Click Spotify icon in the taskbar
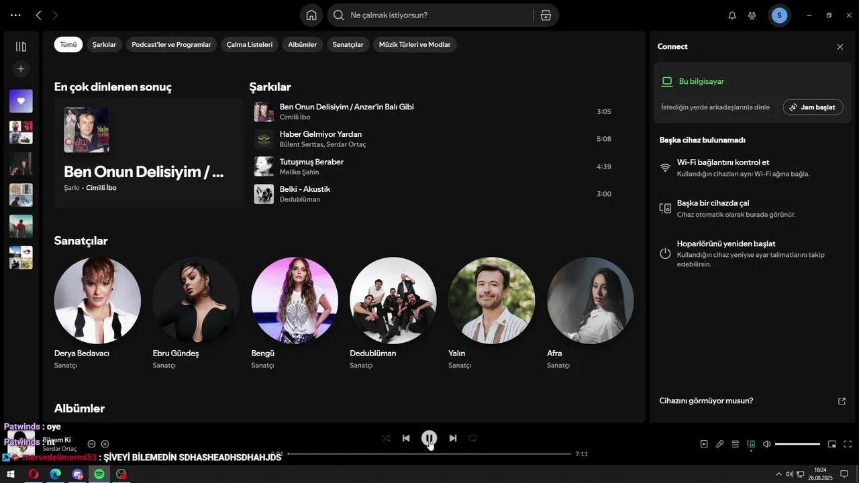Image resolution: width=859 pixels, height=483 pixels. (x=99, y=474)
